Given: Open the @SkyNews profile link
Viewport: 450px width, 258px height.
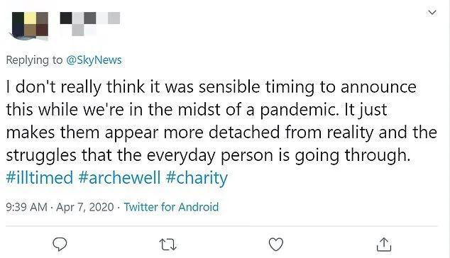Looking at the screenshot, I should coord(94,60).
